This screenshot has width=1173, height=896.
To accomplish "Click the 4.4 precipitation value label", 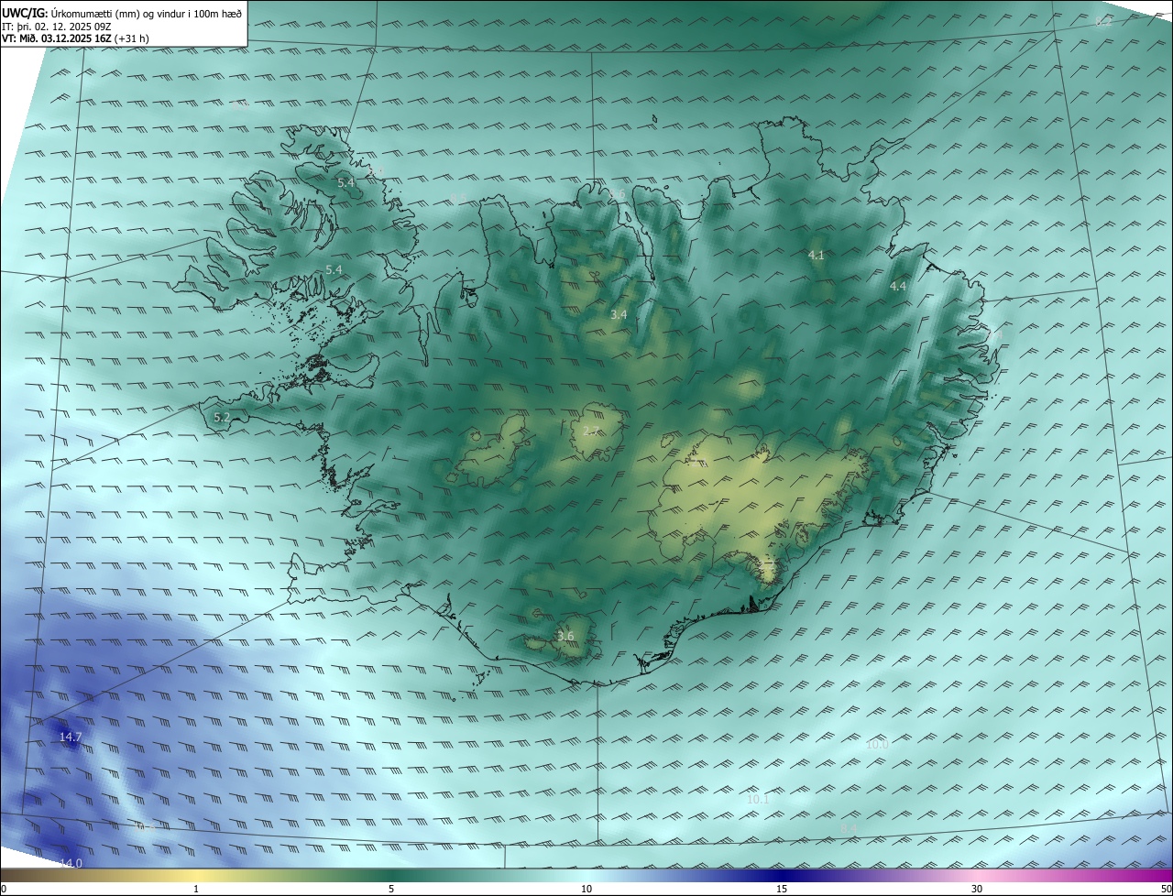I will (x=898, y=287).
